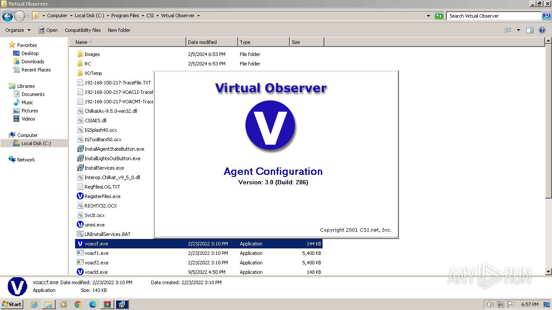Click the volume speaker tray icon
552x310 pixels.
point(490,304)
